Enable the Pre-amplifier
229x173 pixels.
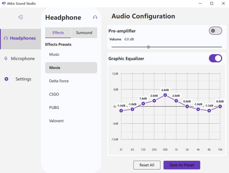point(215,30)
